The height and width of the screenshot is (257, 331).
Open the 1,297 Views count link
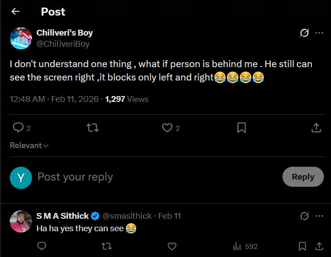pos(127,99)
